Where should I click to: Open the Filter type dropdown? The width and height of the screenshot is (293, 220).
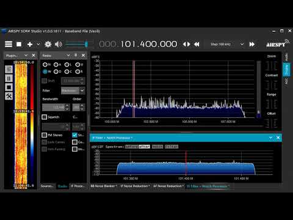[73, 90]
